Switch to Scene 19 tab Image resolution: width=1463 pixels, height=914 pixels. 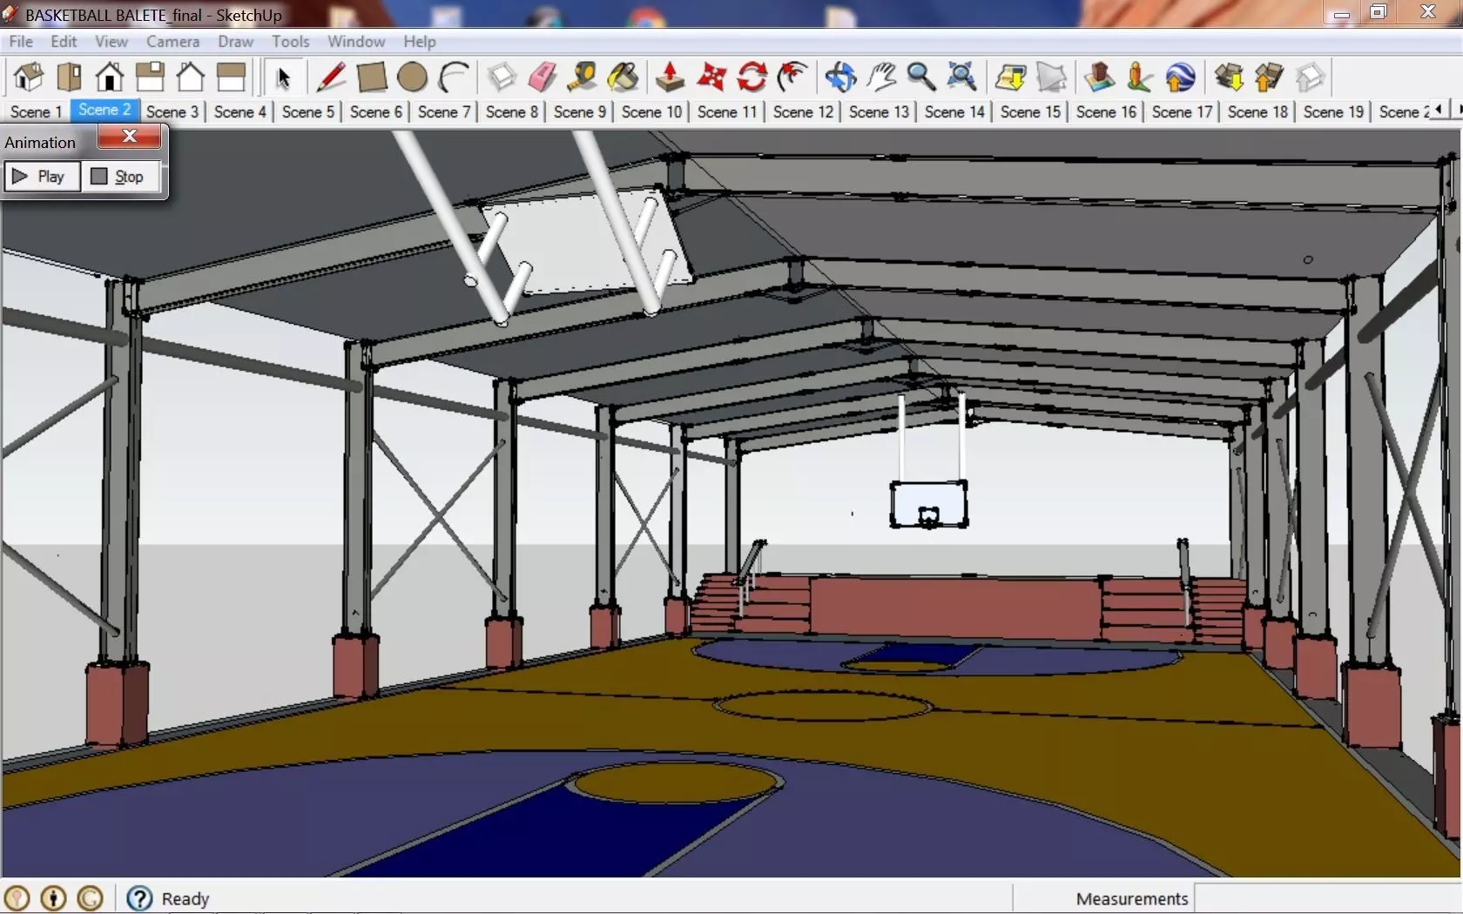click(x=1333, y=111)
